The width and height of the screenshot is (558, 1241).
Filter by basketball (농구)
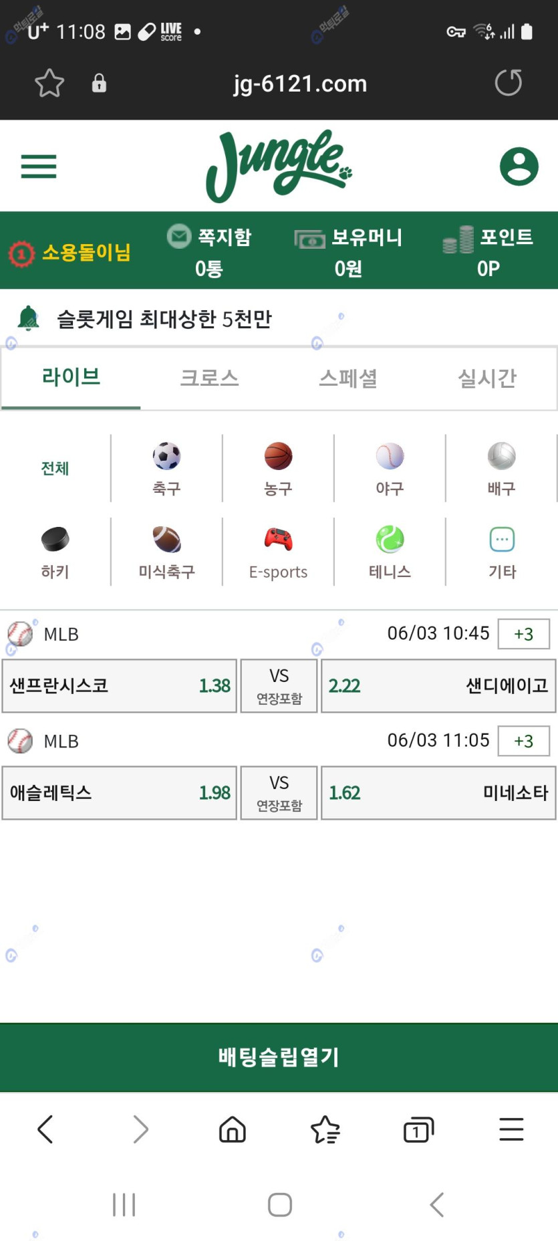tap(278, 468)
